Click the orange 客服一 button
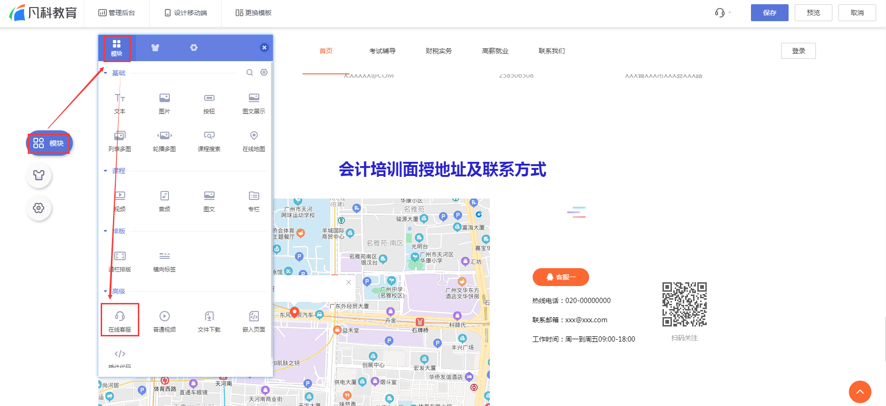This screenshot has width=886, height=406. point(561,277)
